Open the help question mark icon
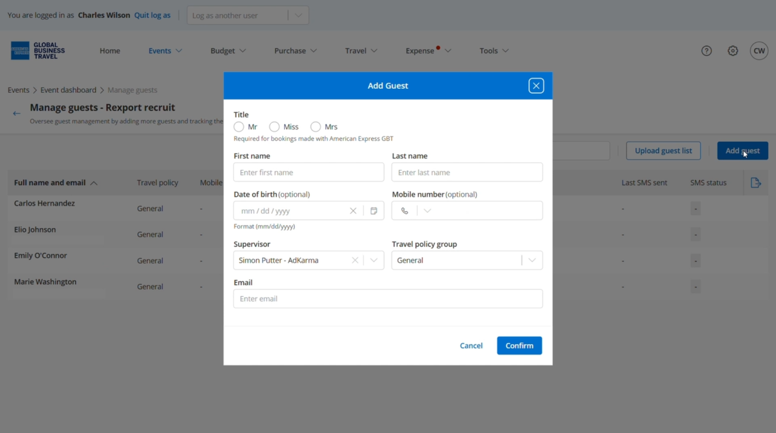The image size is (776, 433). click(x=706, y=51)
